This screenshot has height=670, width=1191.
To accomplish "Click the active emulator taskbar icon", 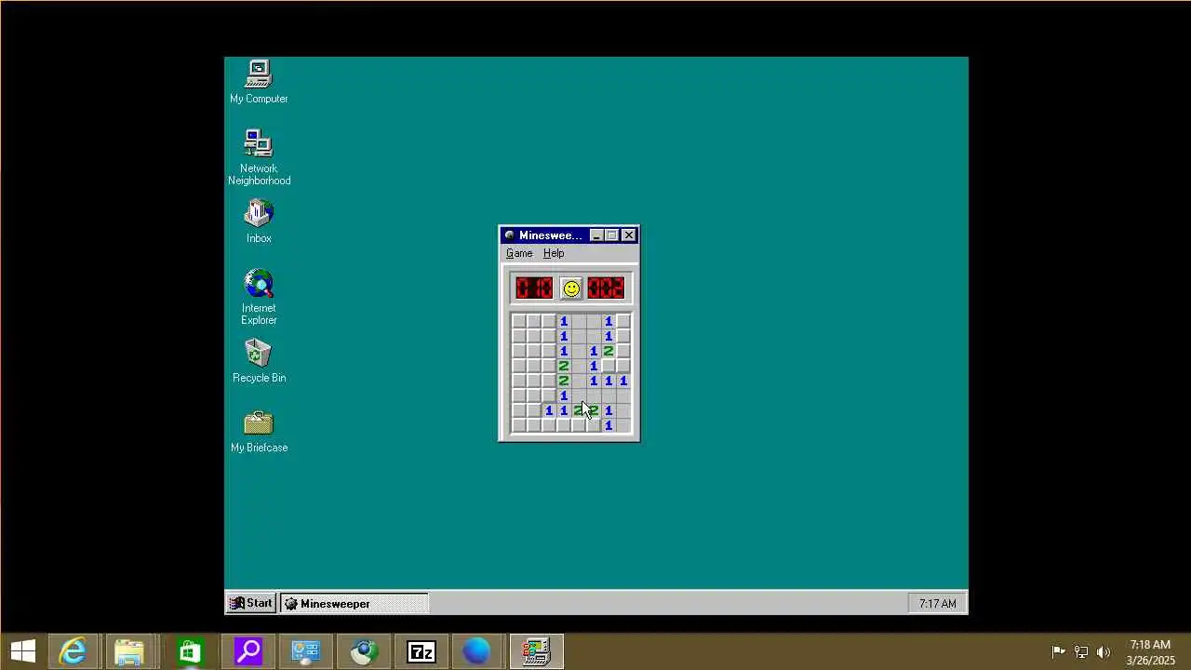I will (x=536, y=651).
